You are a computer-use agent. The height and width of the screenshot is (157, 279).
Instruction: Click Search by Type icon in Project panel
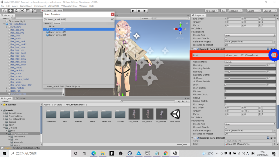point(179,101)
